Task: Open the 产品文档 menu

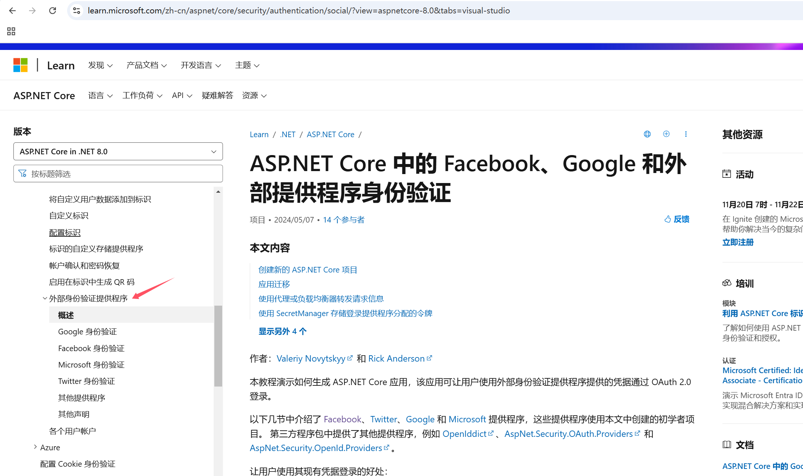Action: [147, 65]
